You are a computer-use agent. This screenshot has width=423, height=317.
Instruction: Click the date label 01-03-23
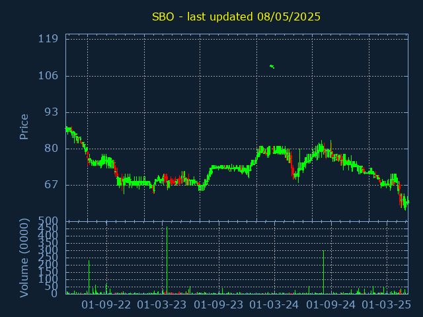pyautogui.click(x=162, y=305)
